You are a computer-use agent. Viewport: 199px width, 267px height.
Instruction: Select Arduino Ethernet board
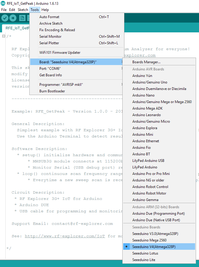tap(159, 141)
